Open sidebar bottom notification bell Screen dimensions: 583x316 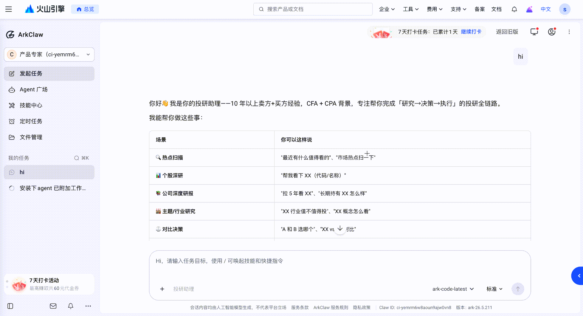tap(71, 306)
